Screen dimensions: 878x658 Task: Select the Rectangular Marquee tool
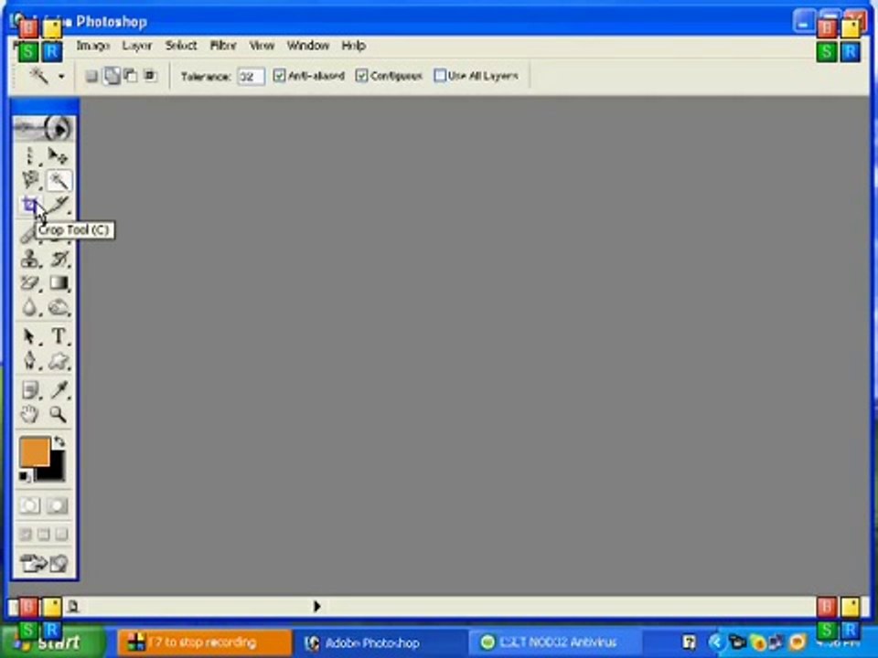click(30, 155)
